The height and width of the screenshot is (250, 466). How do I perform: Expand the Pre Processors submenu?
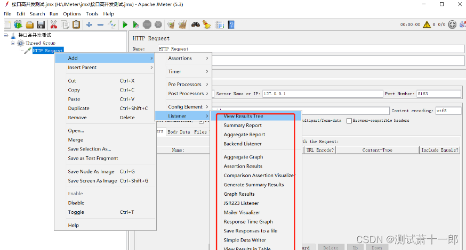pyautogui.click(x=184, y=84)
